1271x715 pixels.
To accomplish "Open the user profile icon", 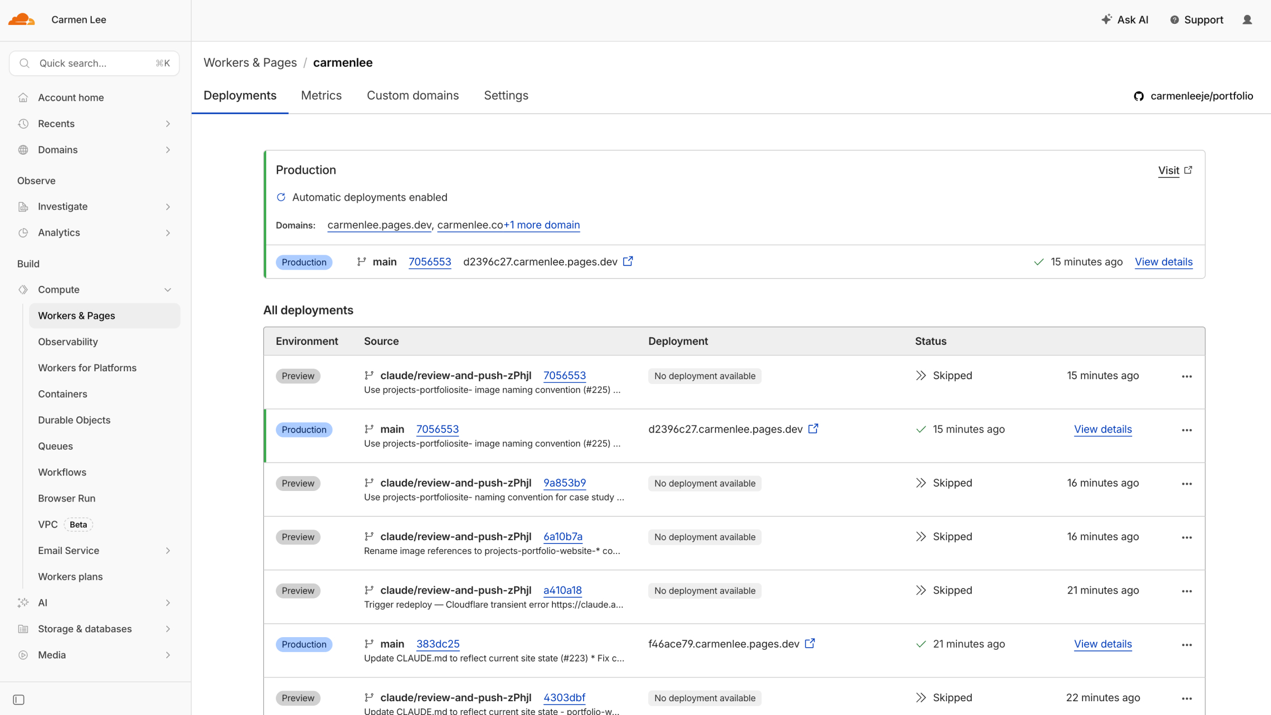I will (x=1247, y=20).
